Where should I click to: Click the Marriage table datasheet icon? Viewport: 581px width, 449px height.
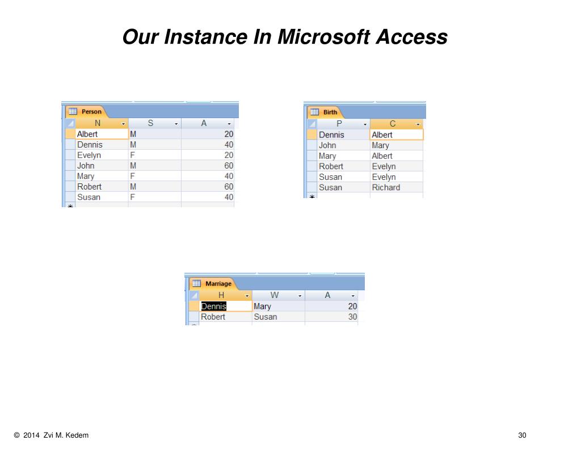coord(196,283)
